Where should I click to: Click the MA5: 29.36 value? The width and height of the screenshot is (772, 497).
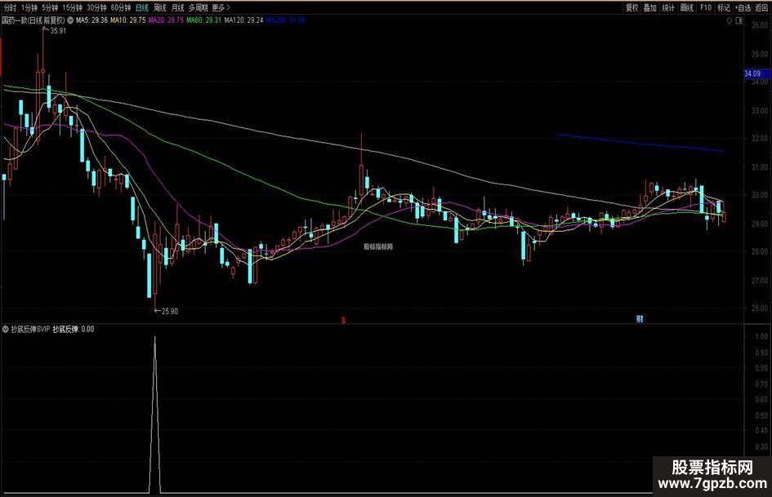91,20
